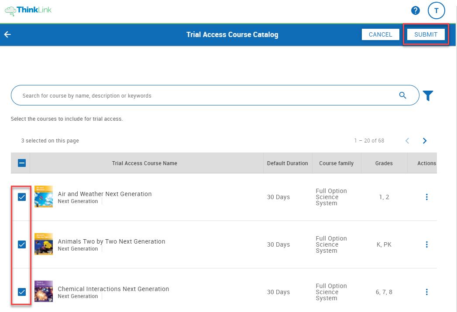Open the Chemical Interactions course thumbnail

point(43,291)
